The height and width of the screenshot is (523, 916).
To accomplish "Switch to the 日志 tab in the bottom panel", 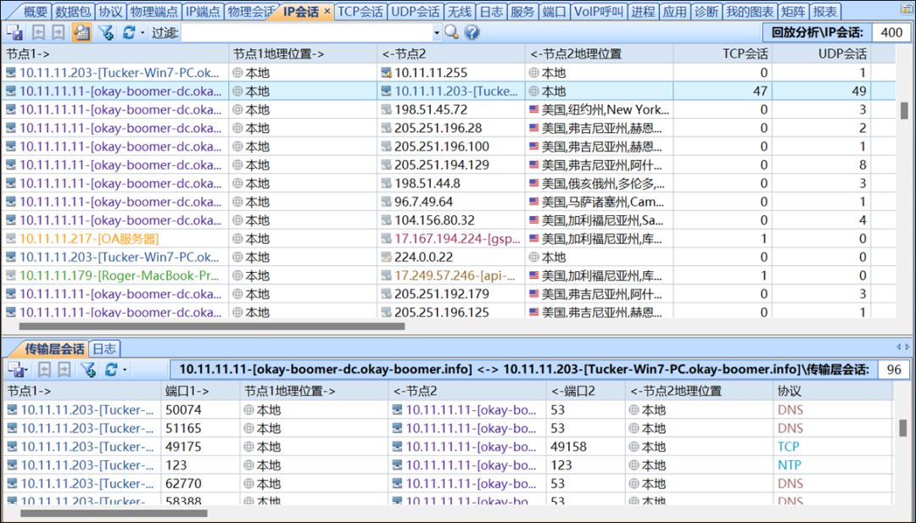I will [x=103, y=348].
